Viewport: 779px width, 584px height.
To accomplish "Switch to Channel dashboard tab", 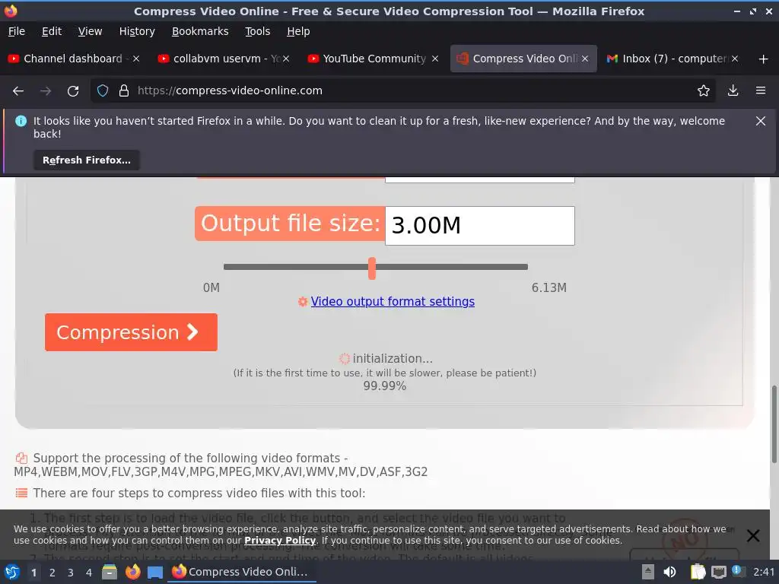I will click(x=73, y=59).
